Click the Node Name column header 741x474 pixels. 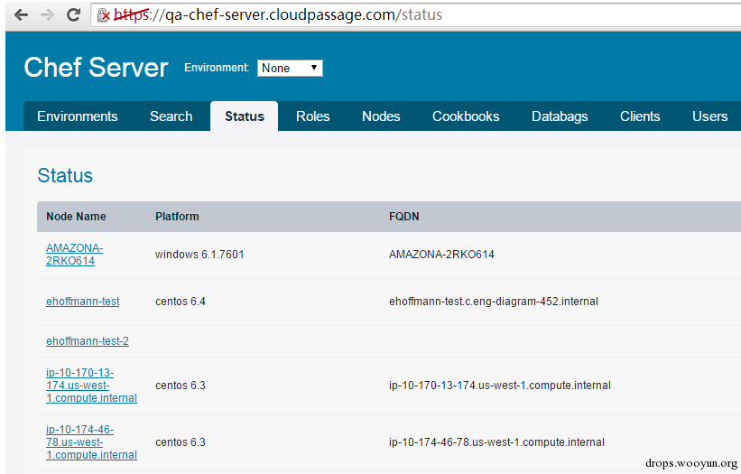(x=76, y=217)
